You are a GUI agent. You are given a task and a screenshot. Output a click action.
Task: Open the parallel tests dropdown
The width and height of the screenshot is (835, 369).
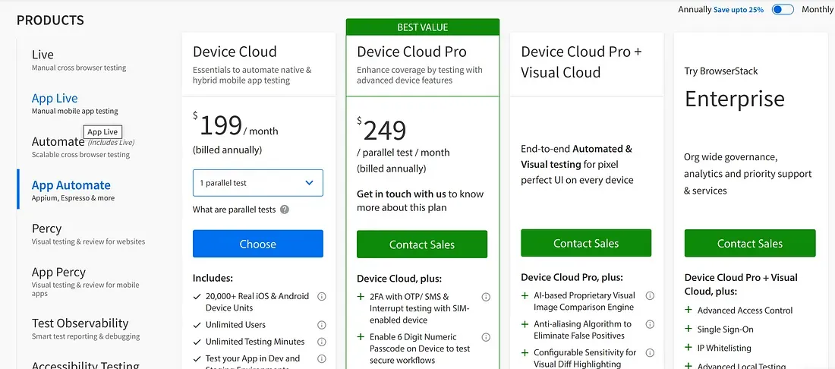click(x=258, y=183)
